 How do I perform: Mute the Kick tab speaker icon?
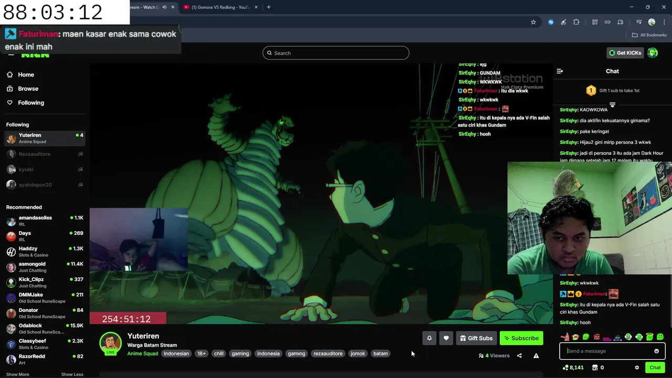coord(164,7)
